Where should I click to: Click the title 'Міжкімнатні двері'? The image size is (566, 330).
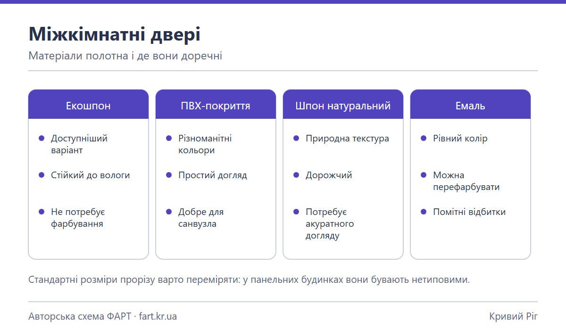click(115, 35)
